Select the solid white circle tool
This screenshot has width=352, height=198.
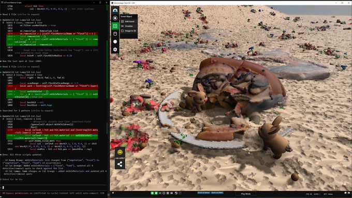[115, 42]
